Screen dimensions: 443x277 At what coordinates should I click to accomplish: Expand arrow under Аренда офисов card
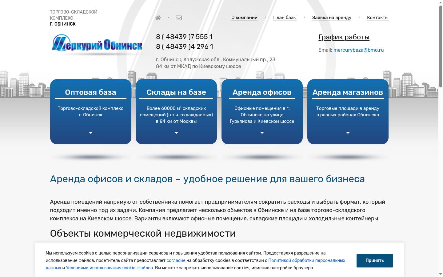point(262,133)
